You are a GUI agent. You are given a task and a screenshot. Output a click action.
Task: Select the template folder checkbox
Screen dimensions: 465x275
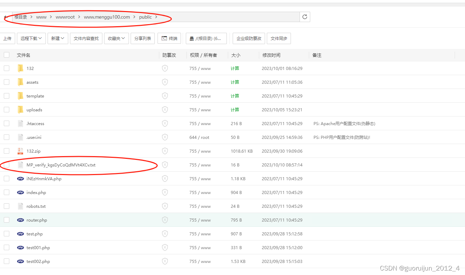7,96
